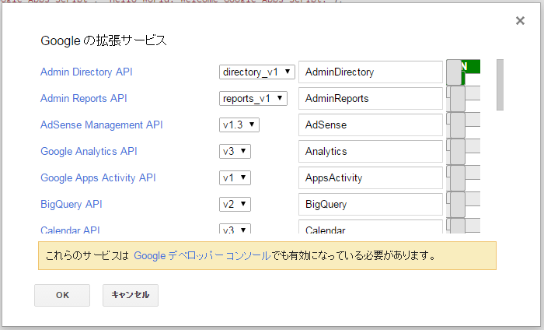Open the AdSense v1.3 version dropdown

click(x=239, y=125)
